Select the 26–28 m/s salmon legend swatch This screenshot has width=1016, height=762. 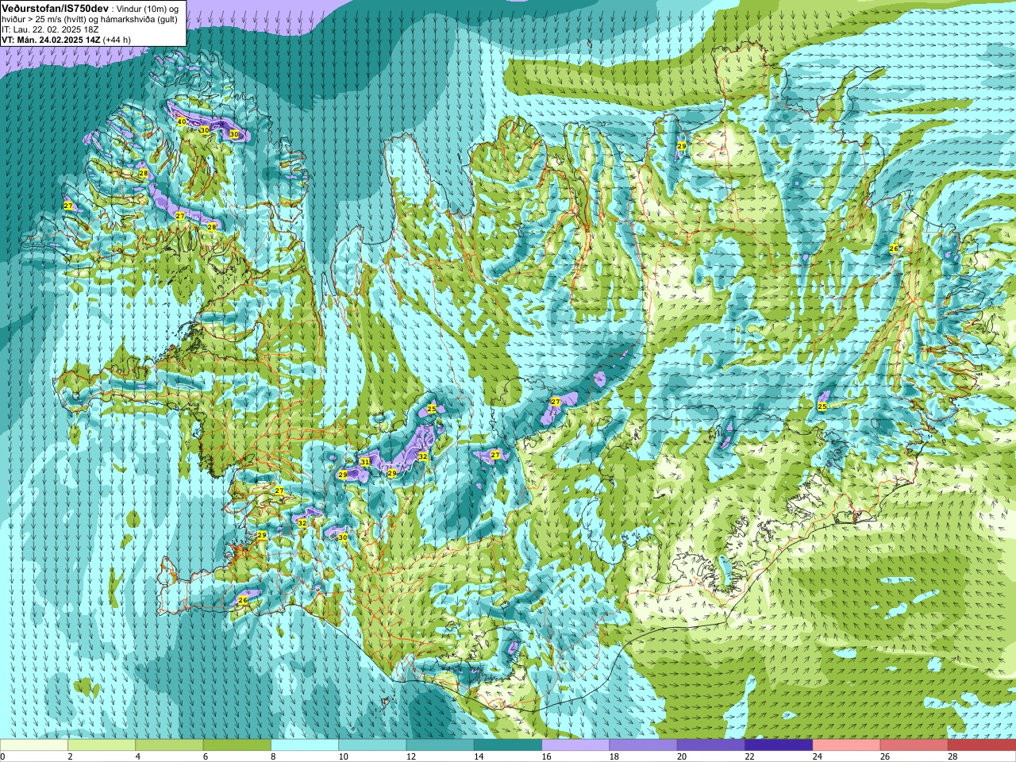[914, 745]
